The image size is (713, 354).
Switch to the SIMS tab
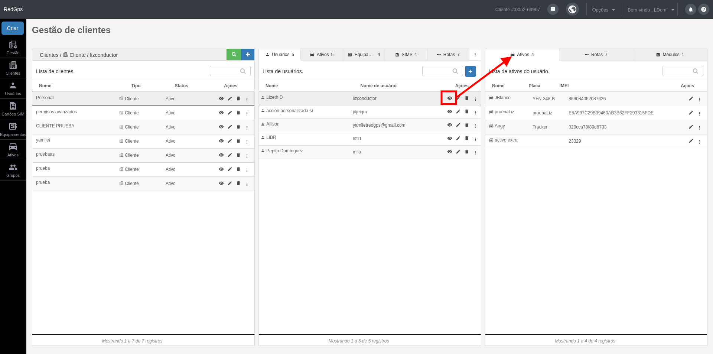406,55
